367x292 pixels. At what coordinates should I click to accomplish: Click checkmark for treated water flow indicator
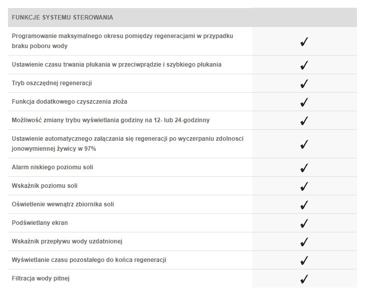click(304, 242)
